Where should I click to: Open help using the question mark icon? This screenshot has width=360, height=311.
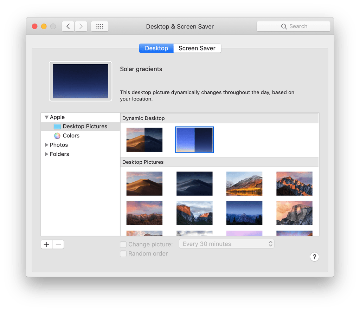point(314,257)
